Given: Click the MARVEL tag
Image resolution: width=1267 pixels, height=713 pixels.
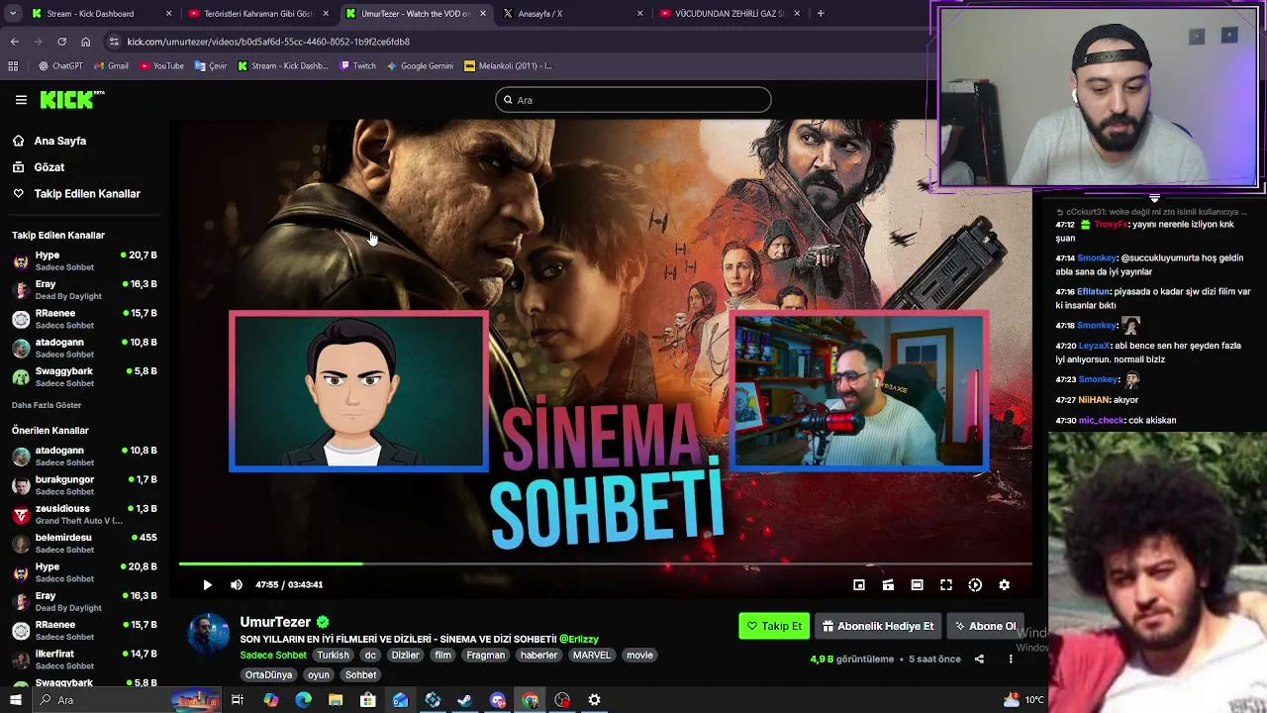Looking at the screenshot, I should [x=592, y=655].
